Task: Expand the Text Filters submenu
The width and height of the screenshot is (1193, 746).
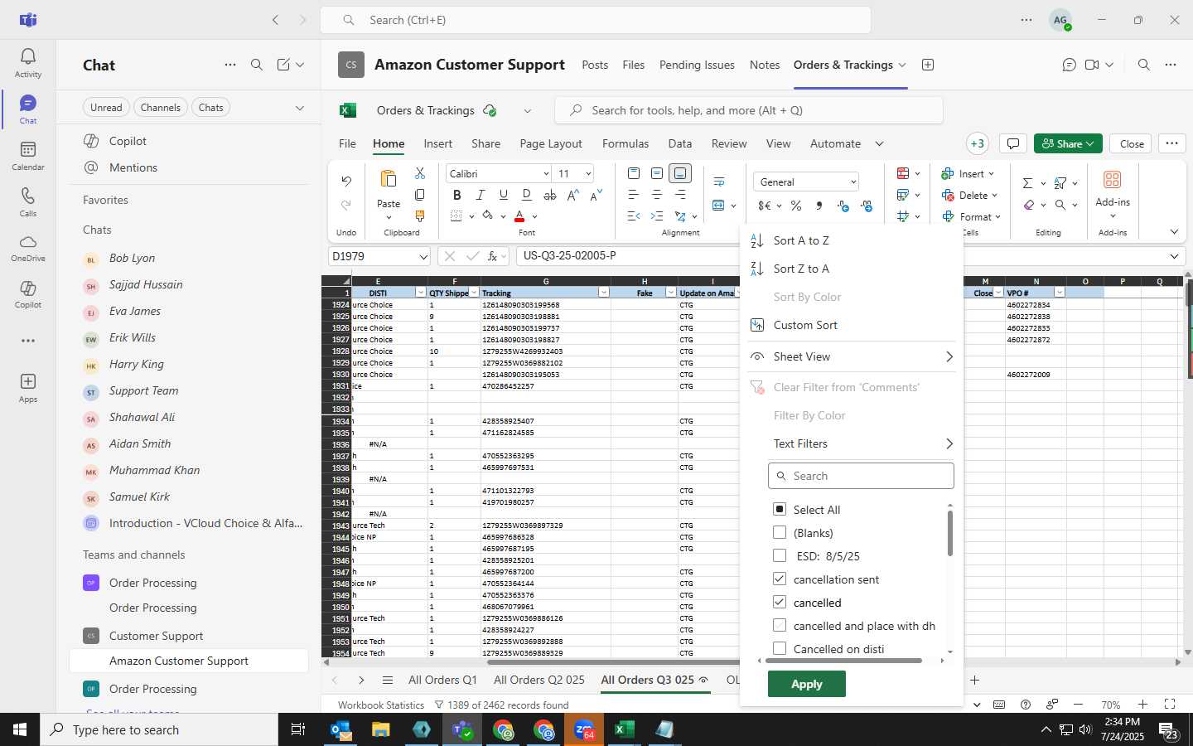Action: click(x=852, y=443)
